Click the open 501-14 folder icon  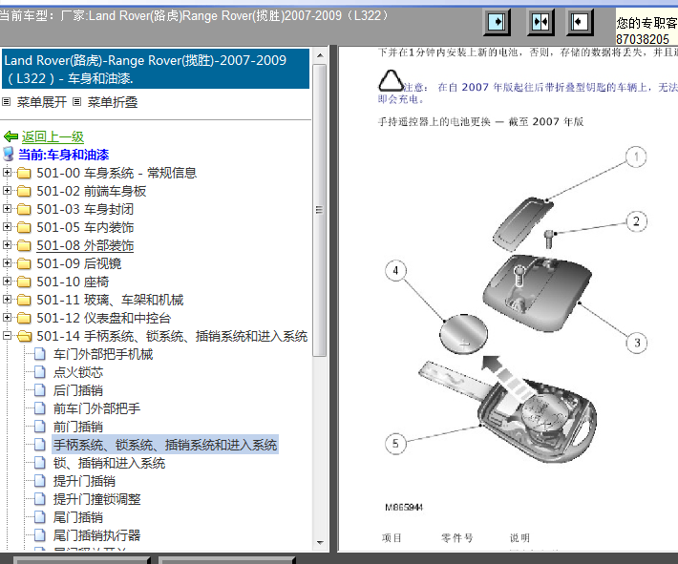coord(24,336)
